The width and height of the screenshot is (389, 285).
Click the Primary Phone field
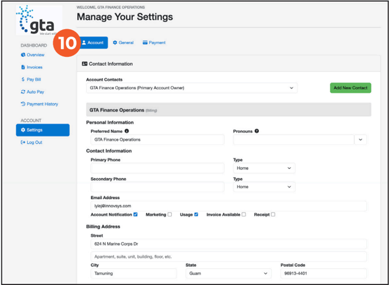(157, 168)
